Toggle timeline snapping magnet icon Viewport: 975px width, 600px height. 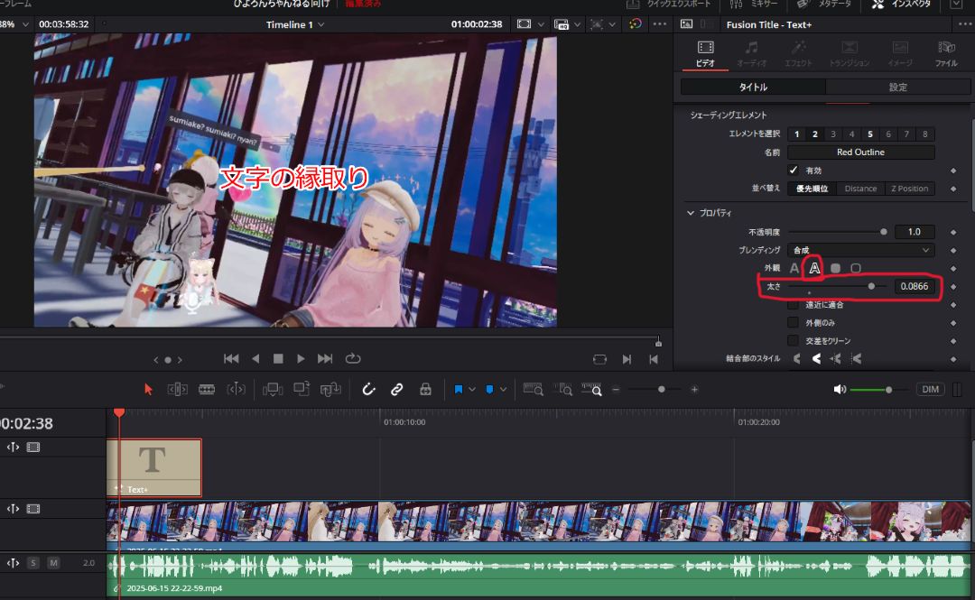pyautogui.click(x=368, y=389)
